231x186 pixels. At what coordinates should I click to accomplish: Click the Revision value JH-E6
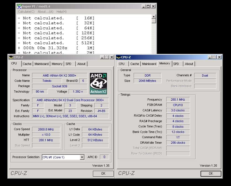pos(101,111)
